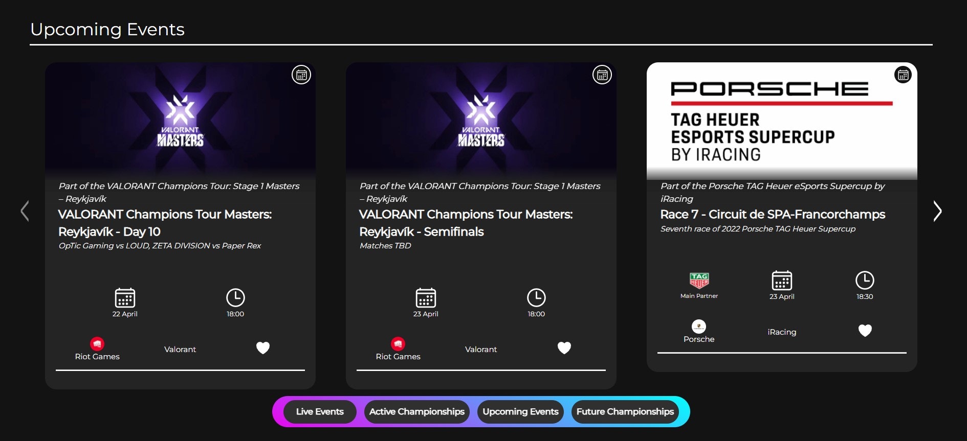Click calendar icon on Day 10 card corner

point(301,75)
